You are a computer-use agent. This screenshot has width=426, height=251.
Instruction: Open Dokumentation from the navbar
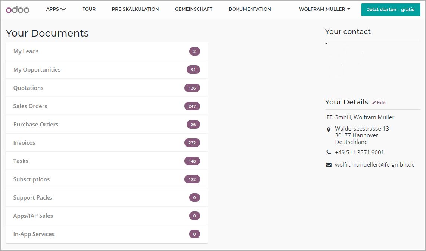pyautogui.click(x=250, y=9)
